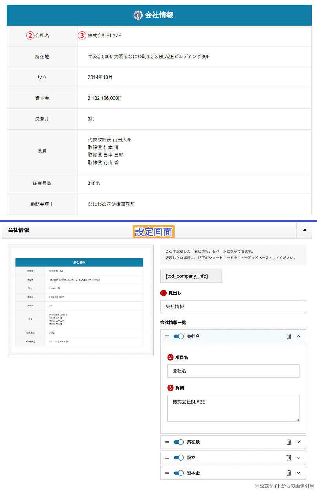Screen dimensions: 317x490
Task: Collapse the 会社名 item with chevron
Action: 299,336
